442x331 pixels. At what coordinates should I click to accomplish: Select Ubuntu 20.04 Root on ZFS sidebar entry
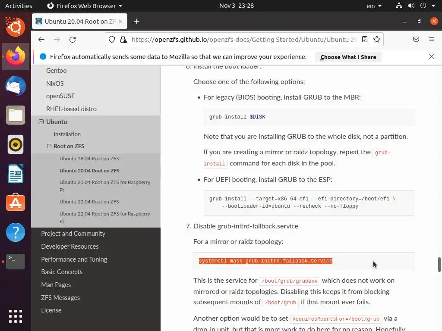[89, 171]
